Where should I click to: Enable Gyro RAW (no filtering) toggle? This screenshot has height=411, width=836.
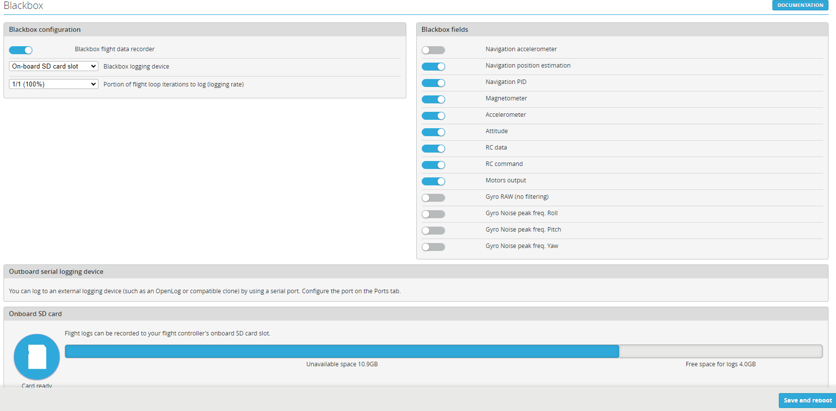click(x=433, y=198)
